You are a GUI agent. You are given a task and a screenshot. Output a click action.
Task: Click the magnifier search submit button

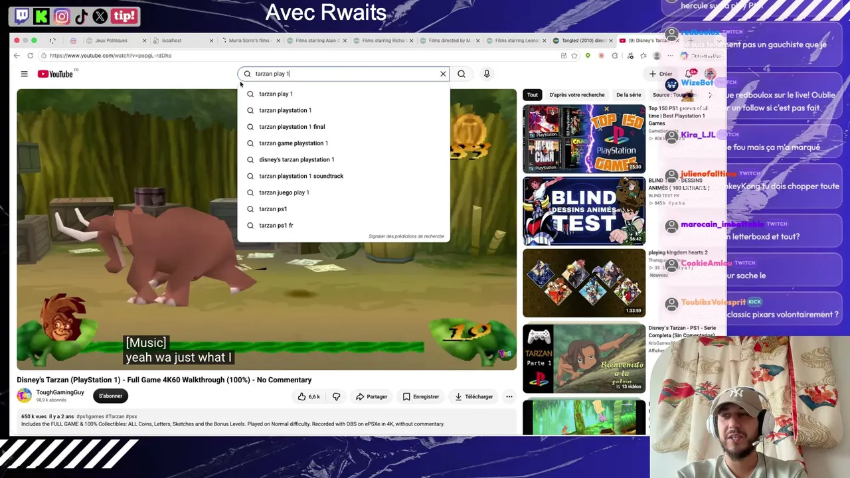[x=462, y=74]
